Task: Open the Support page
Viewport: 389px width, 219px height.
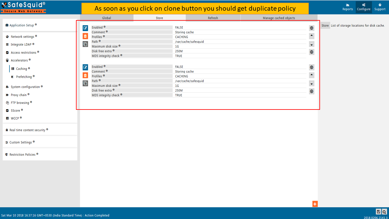Action: tap(380, 7)
